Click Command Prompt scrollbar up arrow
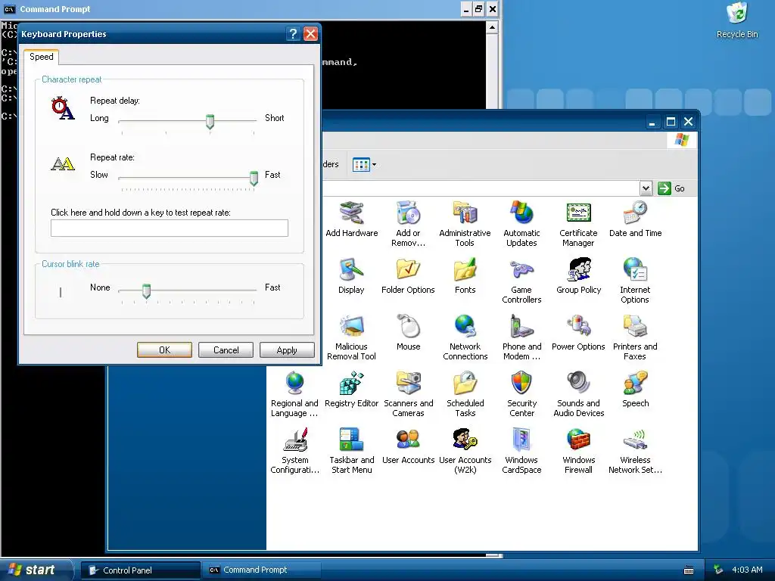 (492, 27)
